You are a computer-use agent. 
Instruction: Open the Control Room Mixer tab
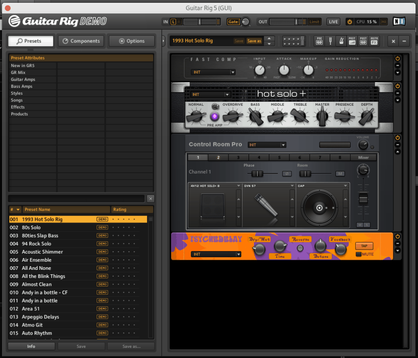pos(363,157)
